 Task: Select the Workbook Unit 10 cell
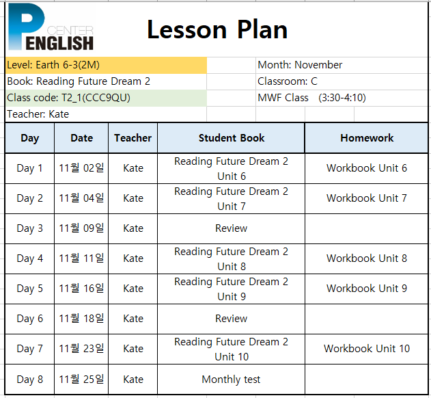pos(366,349)
